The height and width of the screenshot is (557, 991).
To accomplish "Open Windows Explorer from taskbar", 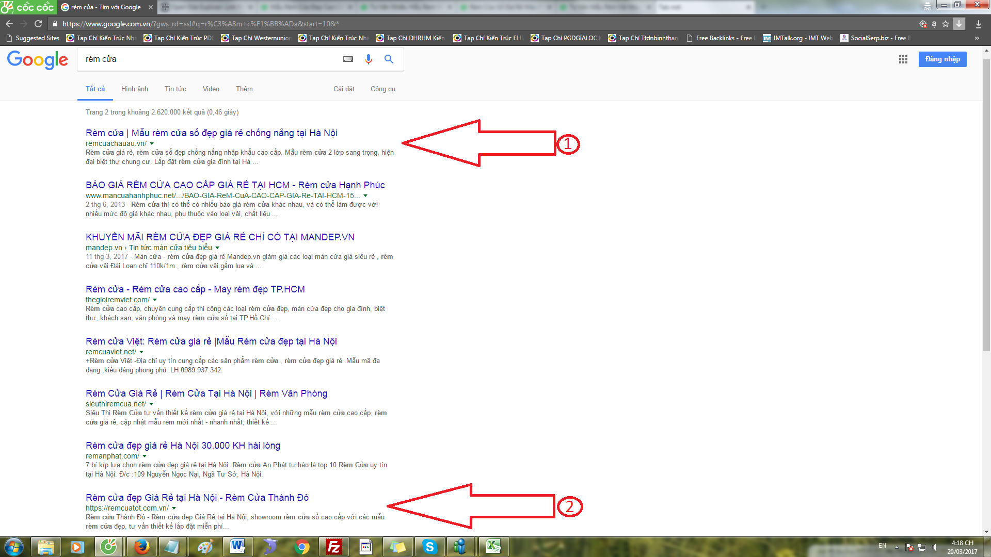I will 46,547.
